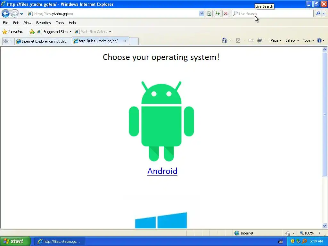Click the security shield tray icon

point(292,241)
